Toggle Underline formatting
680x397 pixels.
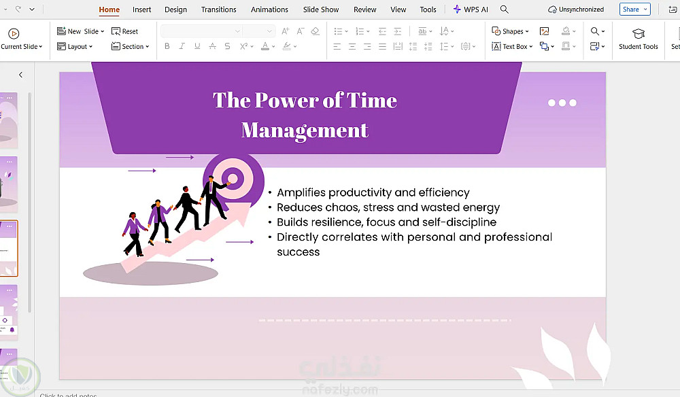(x=197, y=46)
